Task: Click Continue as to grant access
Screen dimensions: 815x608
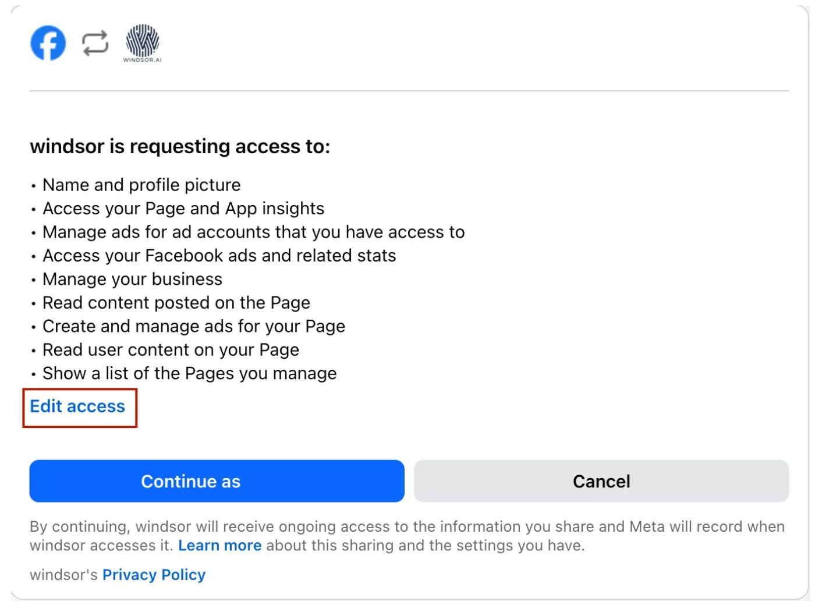Action: click(x=217, y=481)
